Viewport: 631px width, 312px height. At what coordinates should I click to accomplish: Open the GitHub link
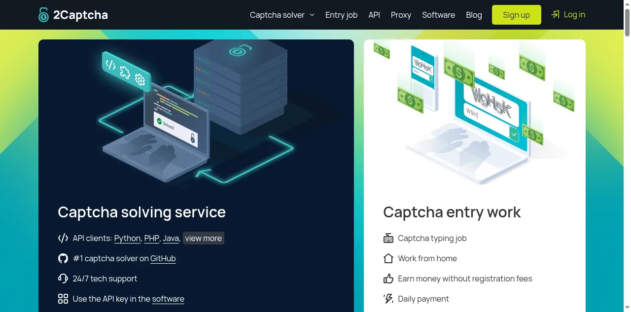[x=163, y=258]
